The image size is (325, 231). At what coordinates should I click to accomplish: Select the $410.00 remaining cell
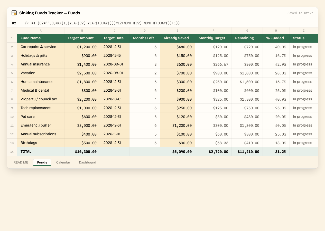(247, 143)
